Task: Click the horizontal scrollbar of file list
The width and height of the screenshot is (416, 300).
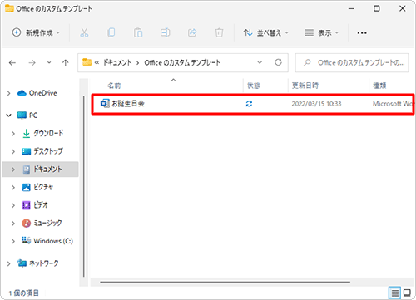Action: (x=225, y=282)
